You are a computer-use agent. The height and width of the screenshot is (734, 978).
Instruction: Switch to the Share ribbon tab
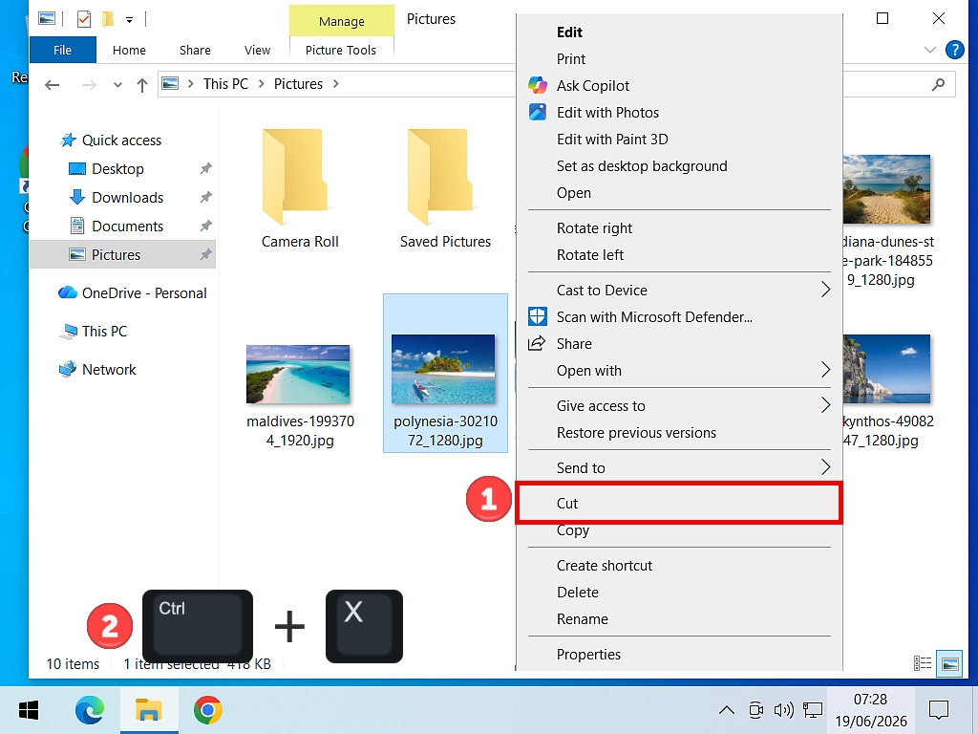pyautogui.click(x=195, y=50)
